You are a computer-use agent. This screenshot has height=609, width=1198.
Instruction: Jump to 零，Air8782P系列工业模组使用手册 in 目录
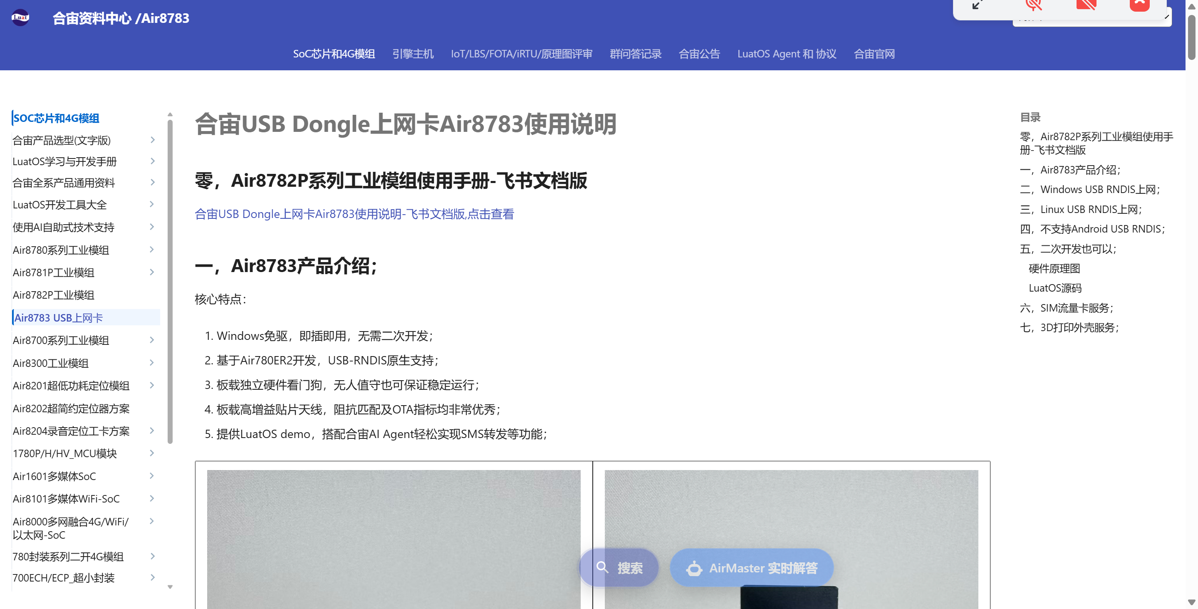[1097, 143]
